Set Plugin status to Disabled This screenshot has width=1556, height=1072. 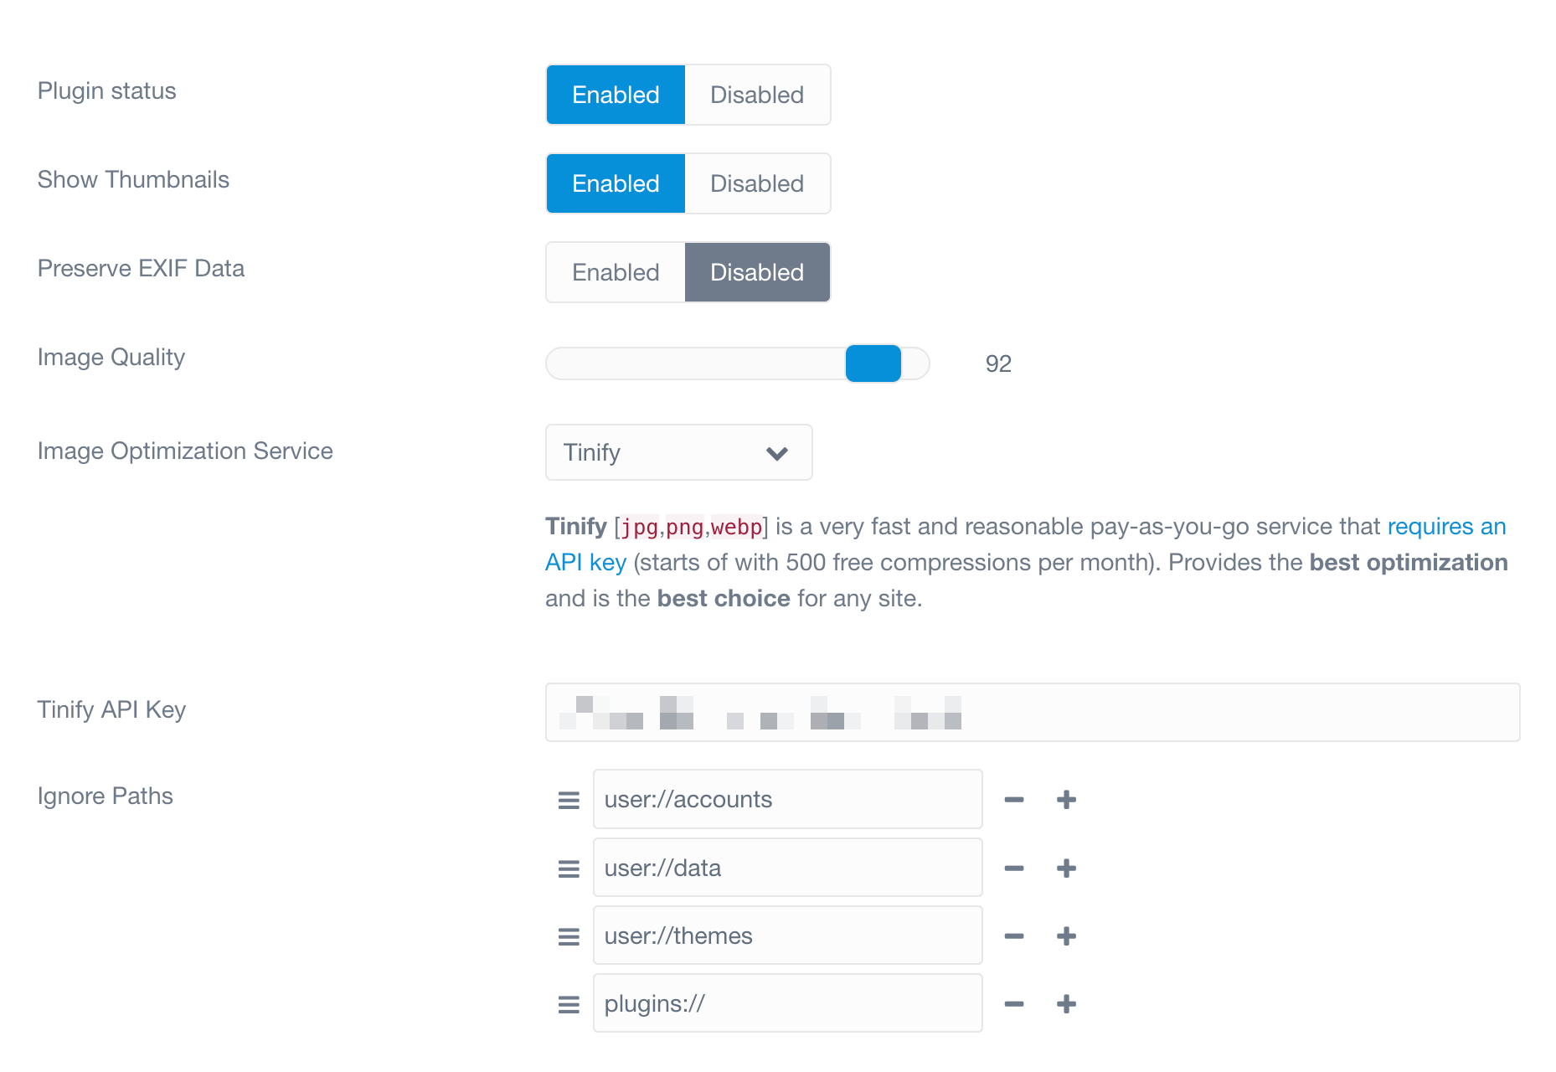[x=757, y=95]
